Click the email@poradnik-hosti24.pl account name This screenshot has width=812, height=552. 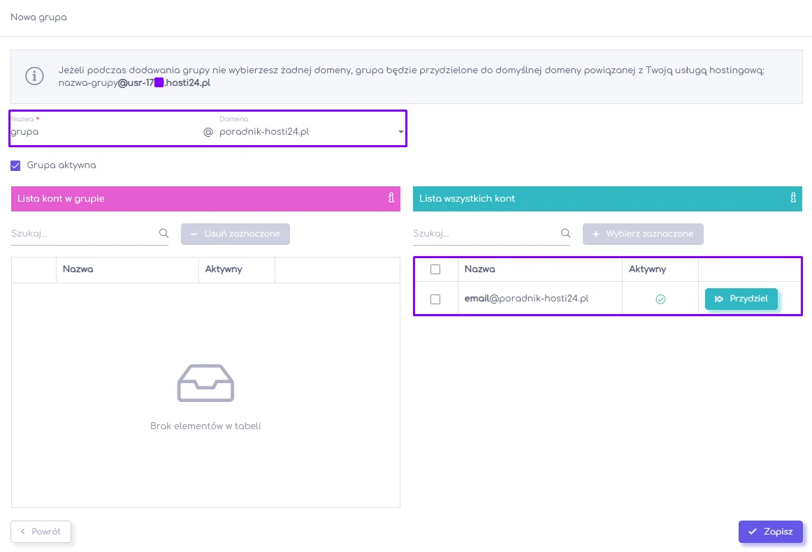pyautogui.click(x=527, y=299)
